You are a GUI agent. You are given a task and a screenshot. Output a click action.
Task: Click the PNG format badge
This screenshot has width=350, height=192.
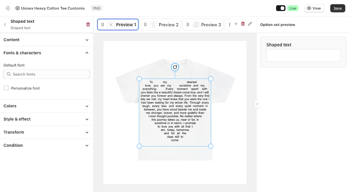pyautogui.click(x=97, y=8)
